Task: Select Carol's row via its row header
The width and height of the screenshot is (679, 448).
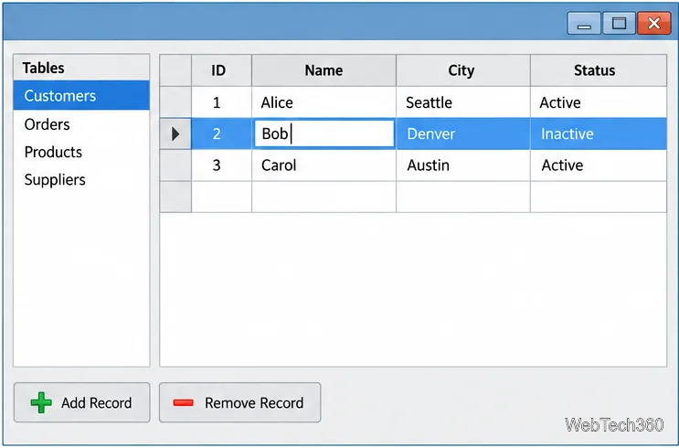Action: click(175, 165)
